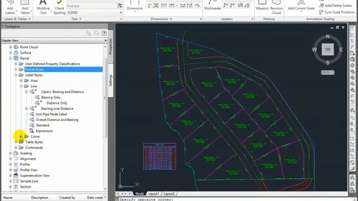Screen dimensions: 358x201
Task: Switch to the Prospector tab
Action: pyautogui.click(x=111, y=46)
